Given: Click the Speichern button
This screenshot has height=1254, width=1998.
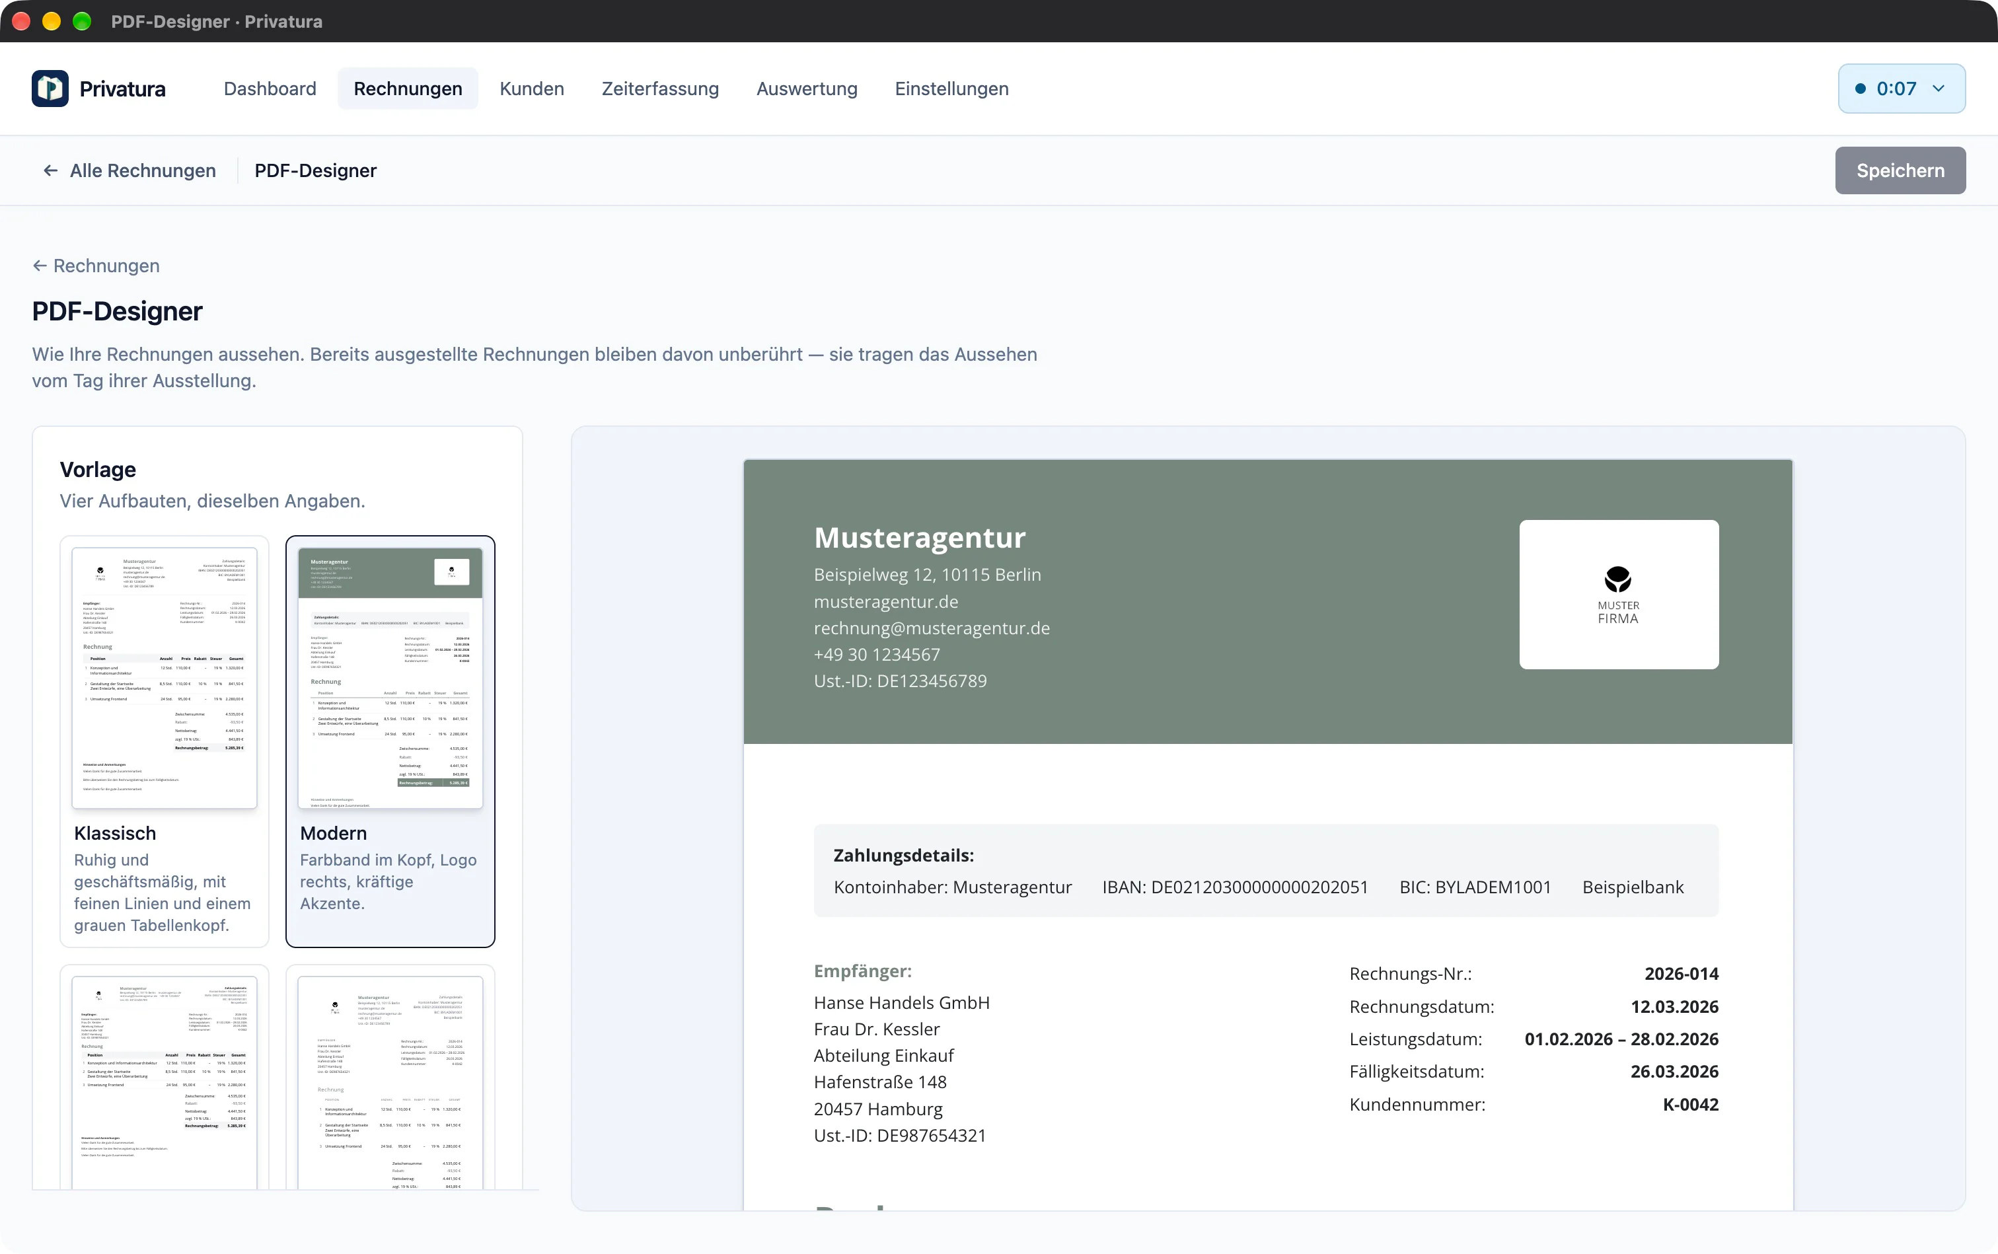Looking at the screenshot, I should [1900, 171].
